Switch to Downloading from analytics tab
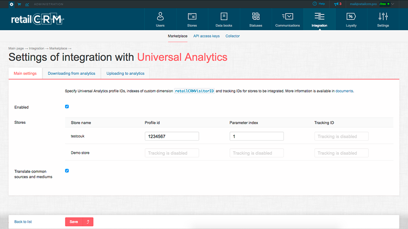 click(x=71, y=73)
